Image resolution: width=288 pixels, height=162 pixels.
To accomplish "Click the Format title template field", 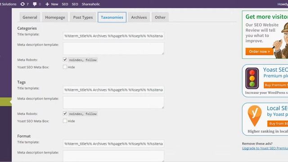I will click(x=113, y=144).
